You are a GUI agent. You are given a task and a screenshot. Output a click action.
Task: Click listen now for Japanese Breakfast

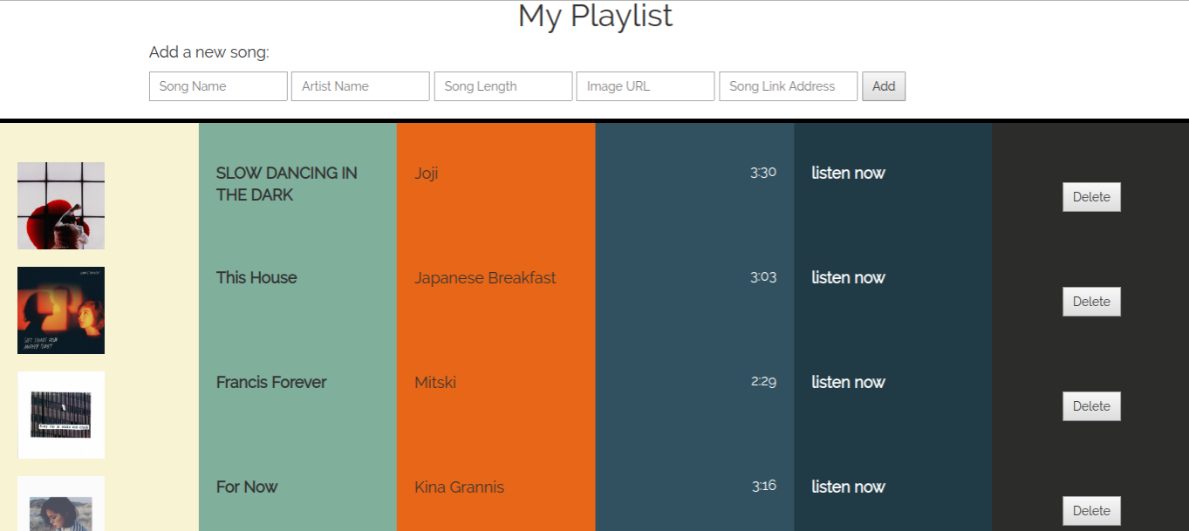(848, 277)
